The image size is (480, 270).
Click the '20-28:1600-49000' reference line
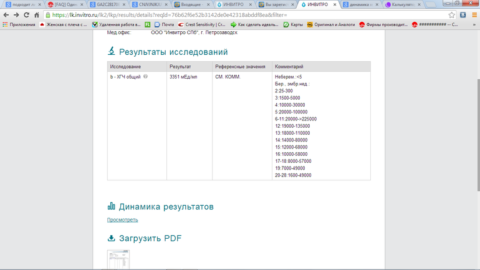pyautogui.click(x=293, y=175)
